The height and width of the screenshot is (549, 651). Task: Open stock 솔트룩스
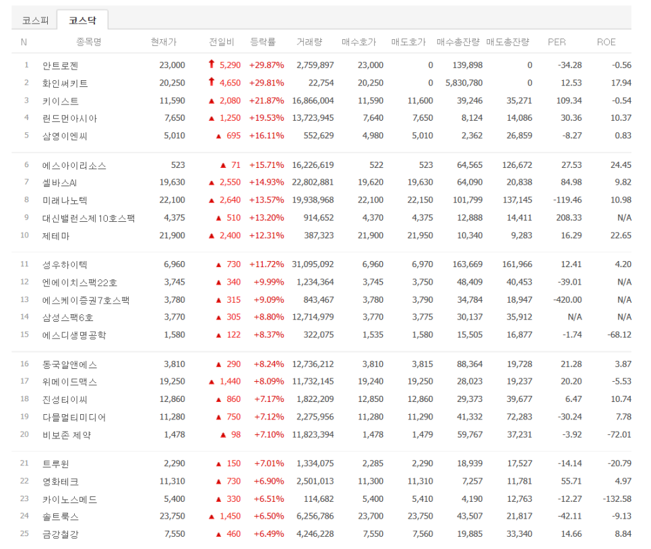[x=60, y=517]
